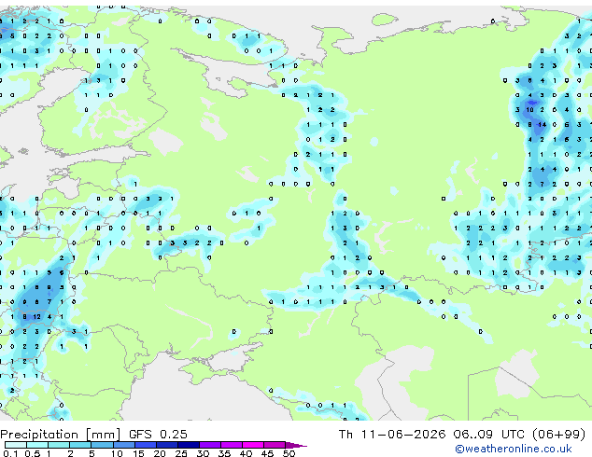
Task: Click the "12" precipitation value on the map
Action: (x=36, y=317)
